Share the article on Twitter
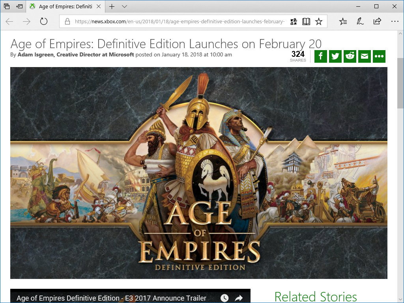404x303 pixels. (x=335, y=56)
